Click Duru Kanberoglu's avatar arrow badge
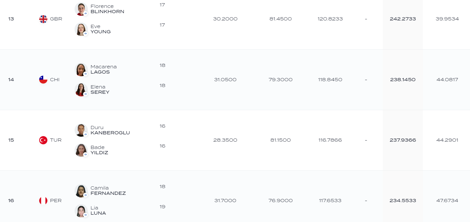Viewport: 470px width, 222px height. (x=85, y=134)
